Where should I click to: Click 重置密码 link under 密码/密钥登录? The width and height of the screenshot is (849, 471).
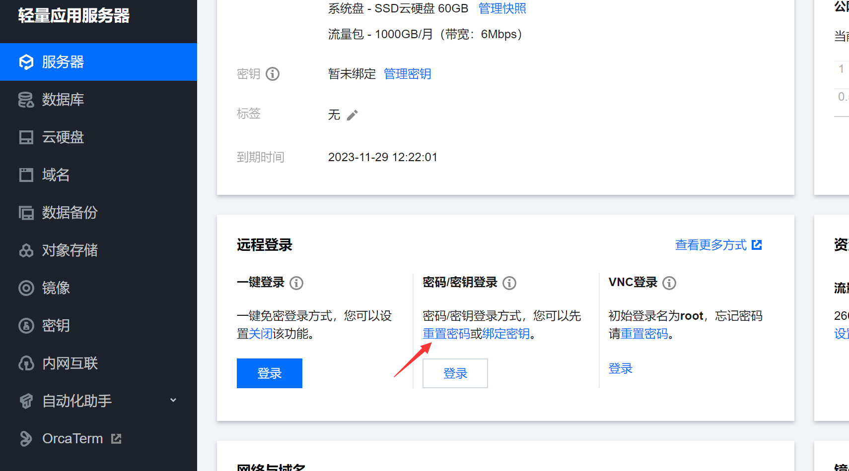[446, 334]
